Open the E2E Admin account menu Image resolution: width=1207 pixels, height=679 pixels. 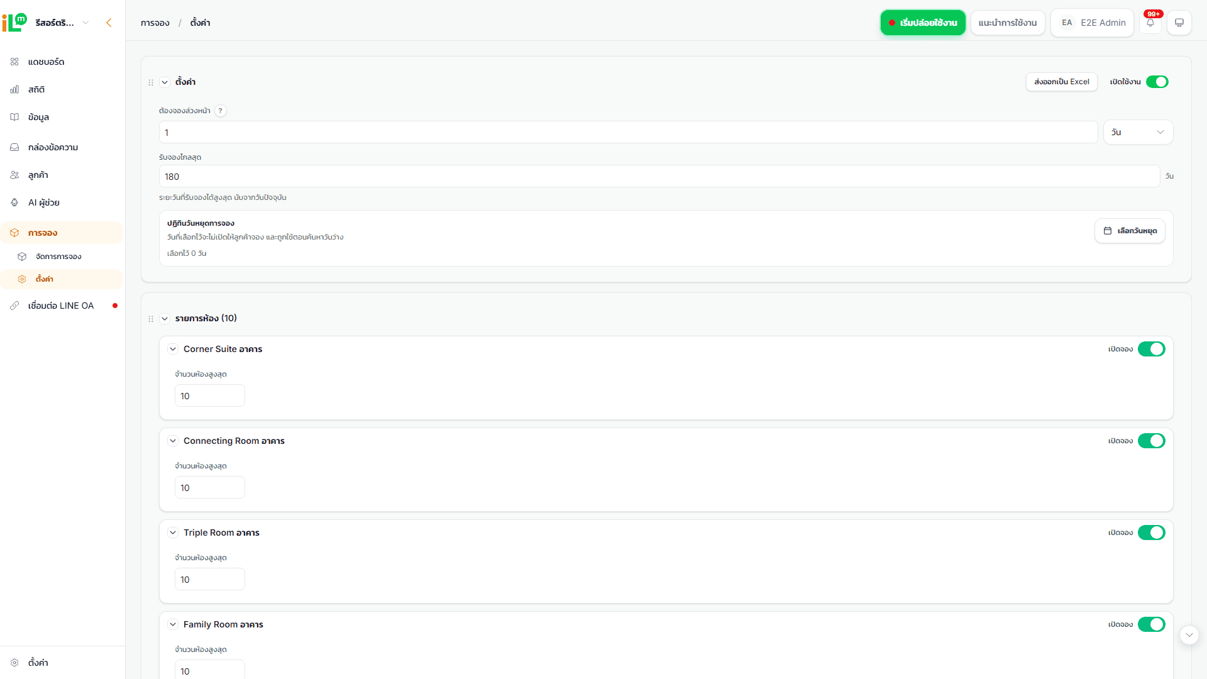[x=1093, y=23]
